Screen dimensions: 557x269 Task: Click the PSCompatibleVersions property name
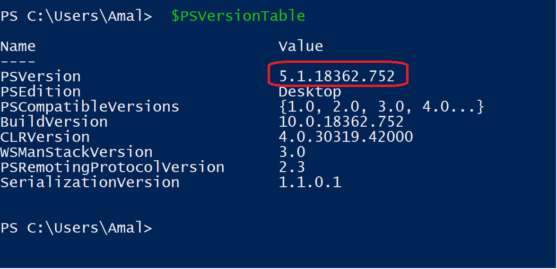click(90, 107)
